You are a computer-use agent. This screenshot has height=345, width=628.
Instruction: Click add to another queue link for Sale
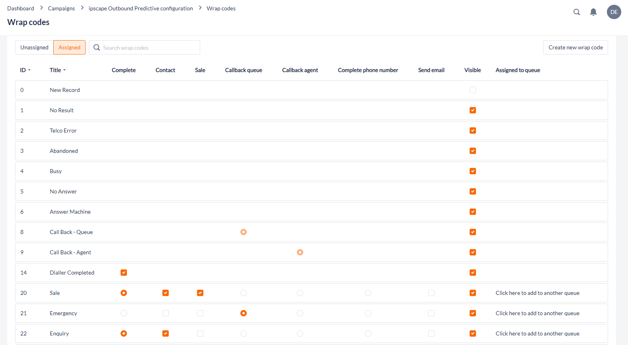pyautogui.click(x=537, y=293)
